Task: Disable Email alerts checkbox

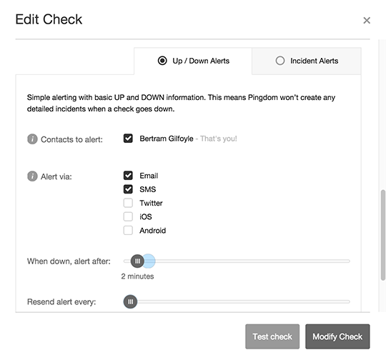Action: click(128, 176)
